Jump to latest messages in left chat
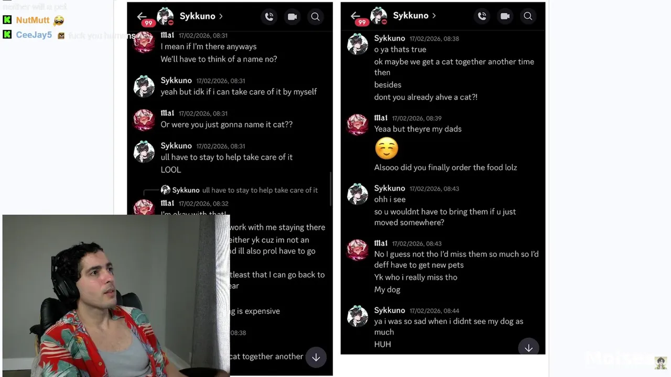The width and height of the screenshot is (671, 377). tap(316, 358)
